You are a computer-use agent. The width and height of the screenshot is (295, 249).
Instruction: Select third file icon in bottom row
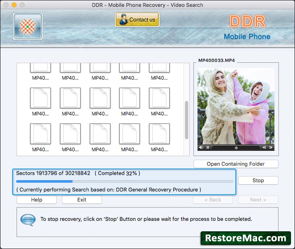click(x=100, y=134)
